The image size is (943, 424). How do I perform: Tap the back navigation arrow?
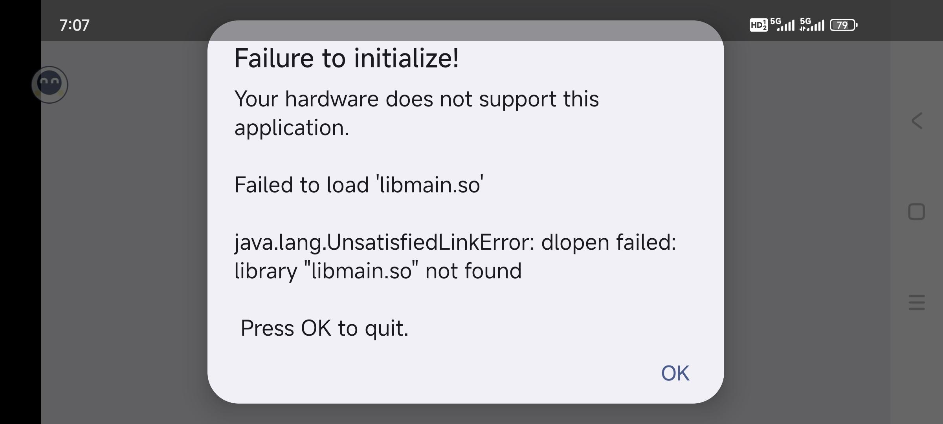[917, 121]
